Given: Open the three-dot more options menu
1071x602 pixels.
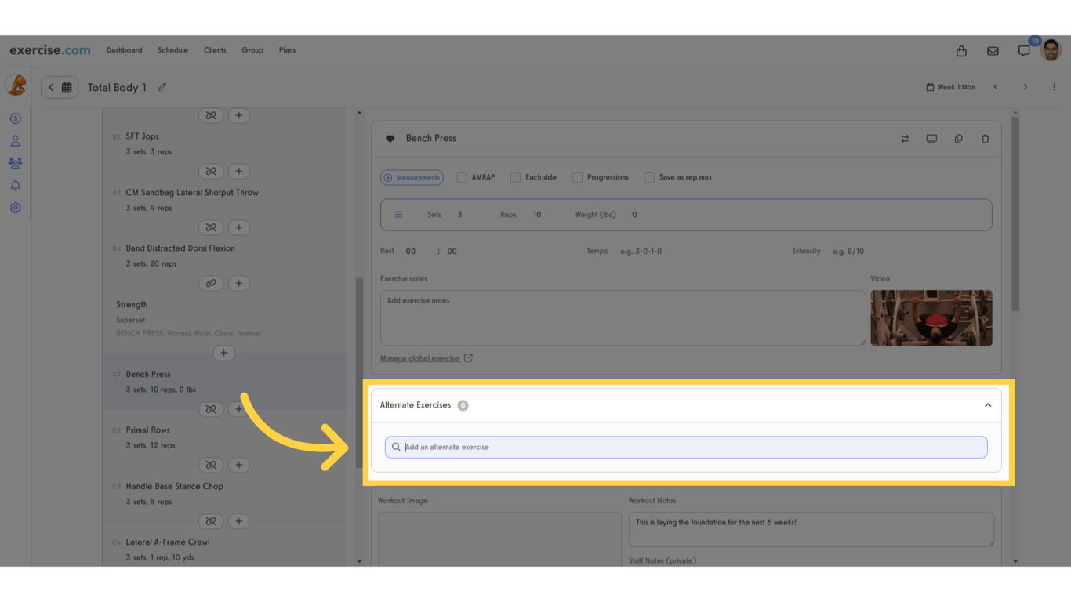Looking at the screenshot, I should [1054, 87].
